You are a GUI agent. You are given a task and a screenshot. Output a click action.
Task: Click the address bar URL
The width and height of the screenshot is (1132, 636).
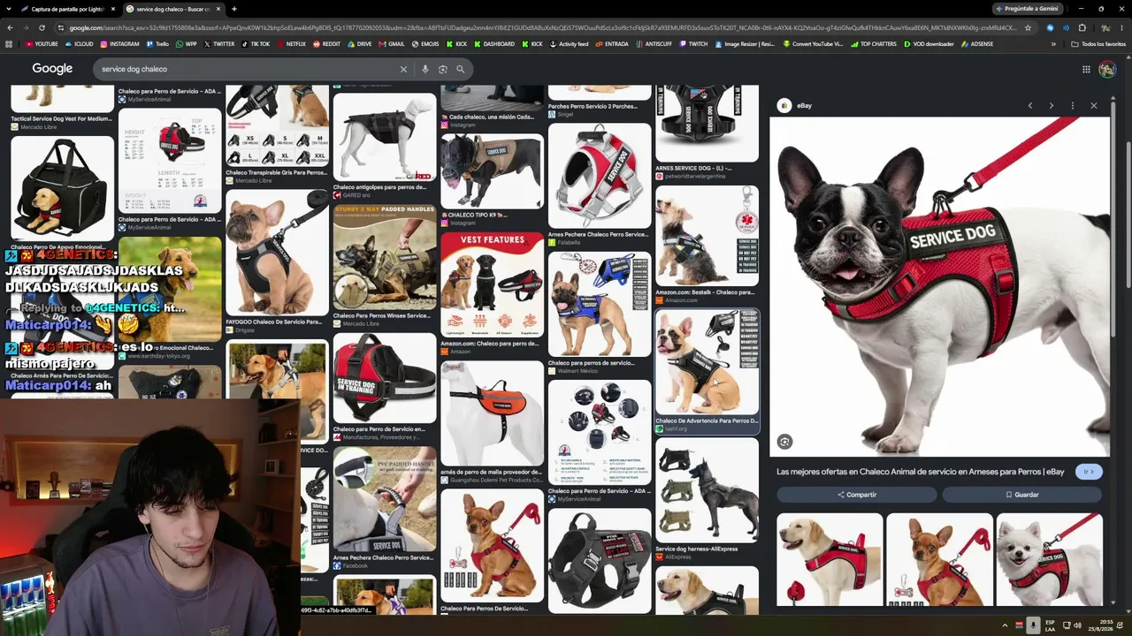pos(539,27)
